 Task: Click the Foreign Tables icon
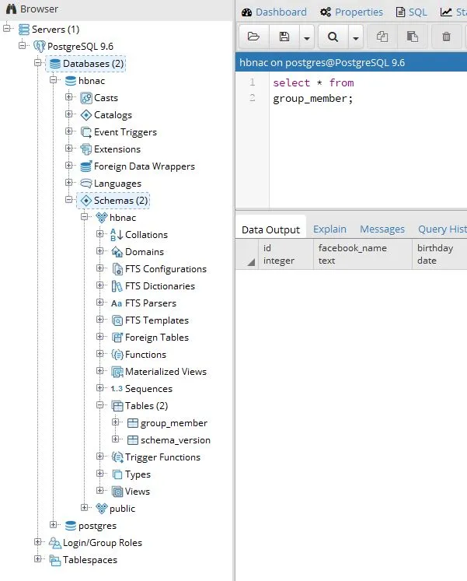point(117,338)
